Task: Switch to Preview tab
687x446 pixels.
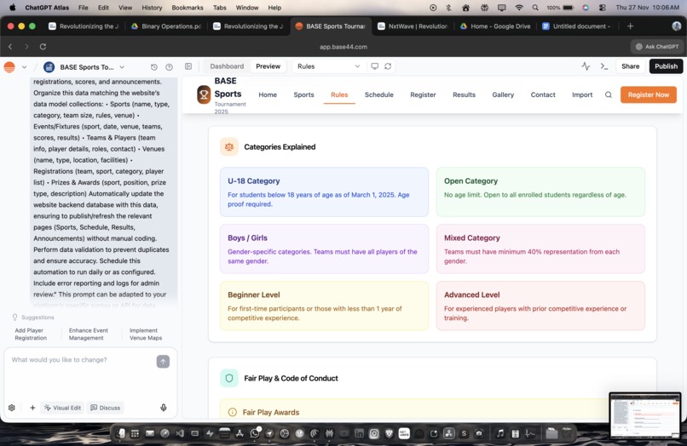Action: [268, 66]
